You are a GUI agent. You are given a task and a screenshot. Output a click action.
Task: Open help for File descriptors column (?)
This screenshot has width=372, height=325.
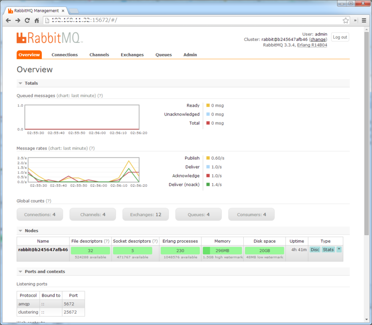click(106, 241)
